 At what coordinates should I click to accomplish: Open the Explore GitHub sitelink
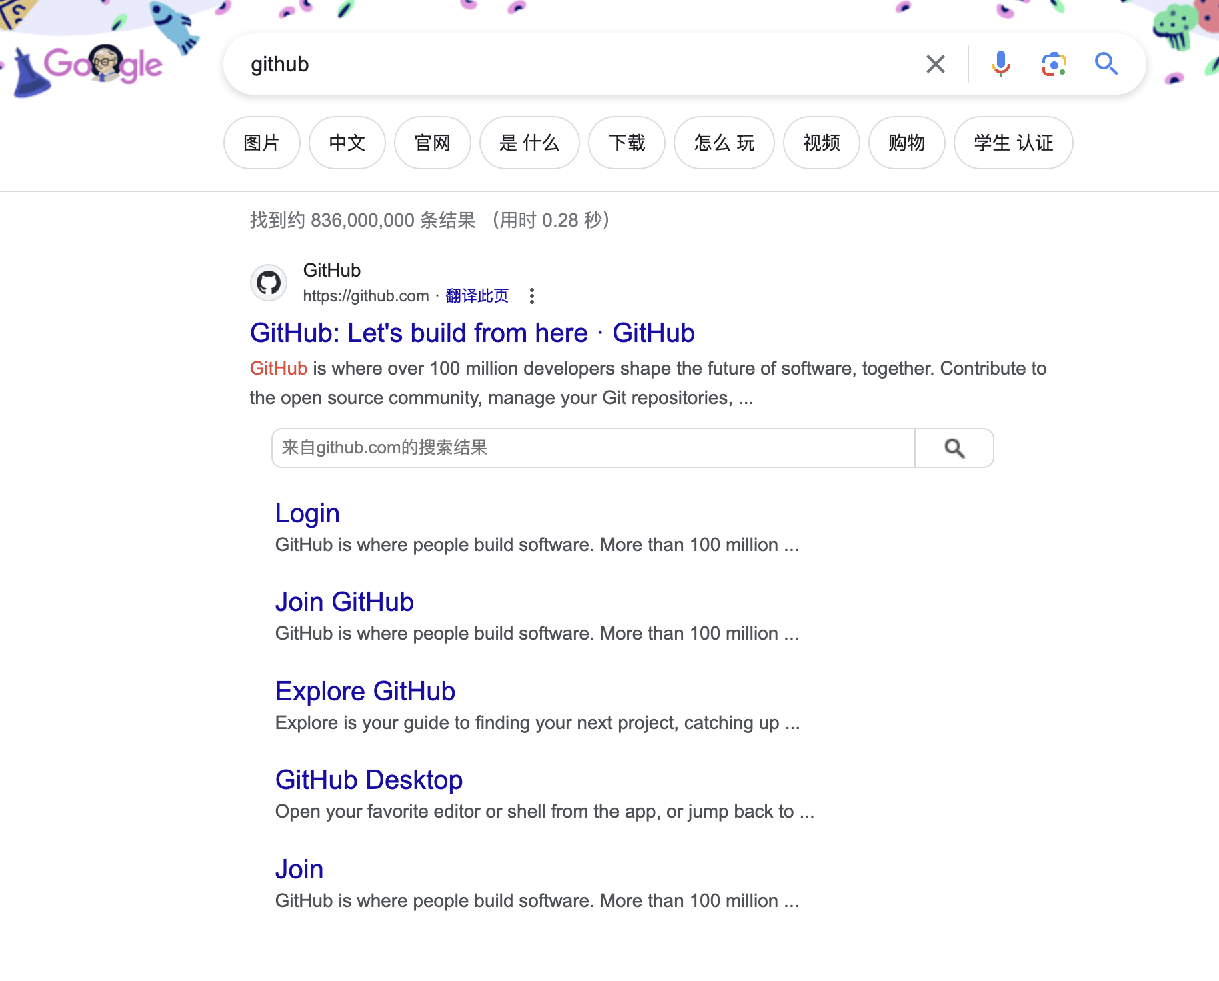[365, 691]
